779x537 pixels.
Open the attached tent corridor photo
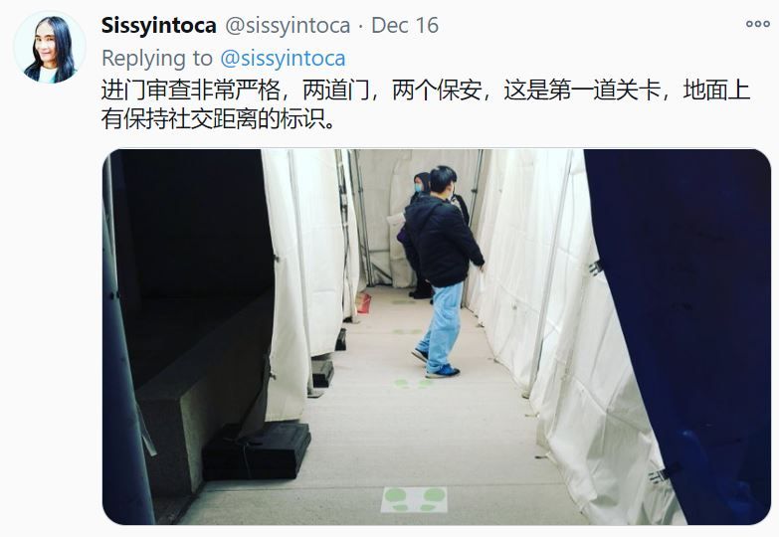[x=436, y=337]
